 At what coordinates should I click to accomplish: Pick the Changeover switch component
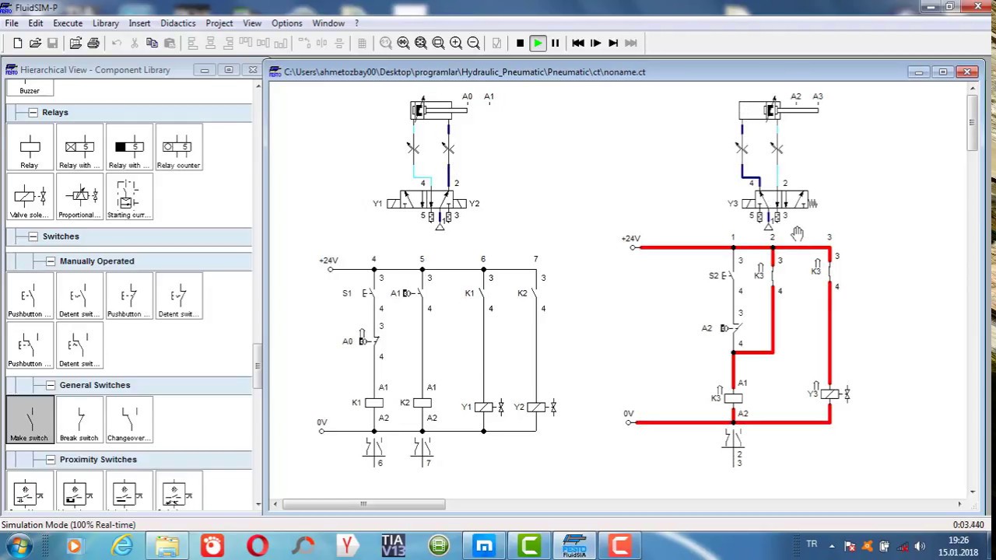(128, 420)
